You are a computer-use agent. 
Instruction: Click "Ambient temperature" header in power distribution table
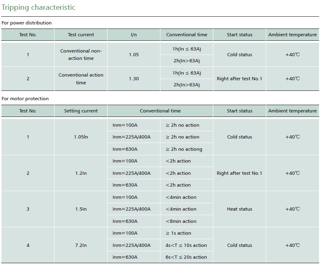coord(292,35)
